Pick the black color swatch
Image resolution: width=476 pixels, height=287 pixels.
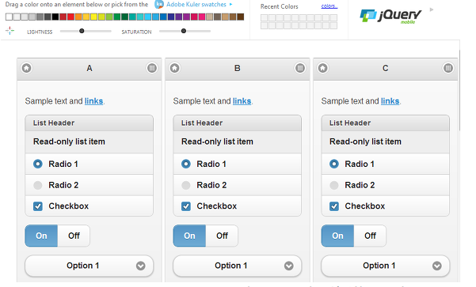pyautogui.click(x=55, y=17)
